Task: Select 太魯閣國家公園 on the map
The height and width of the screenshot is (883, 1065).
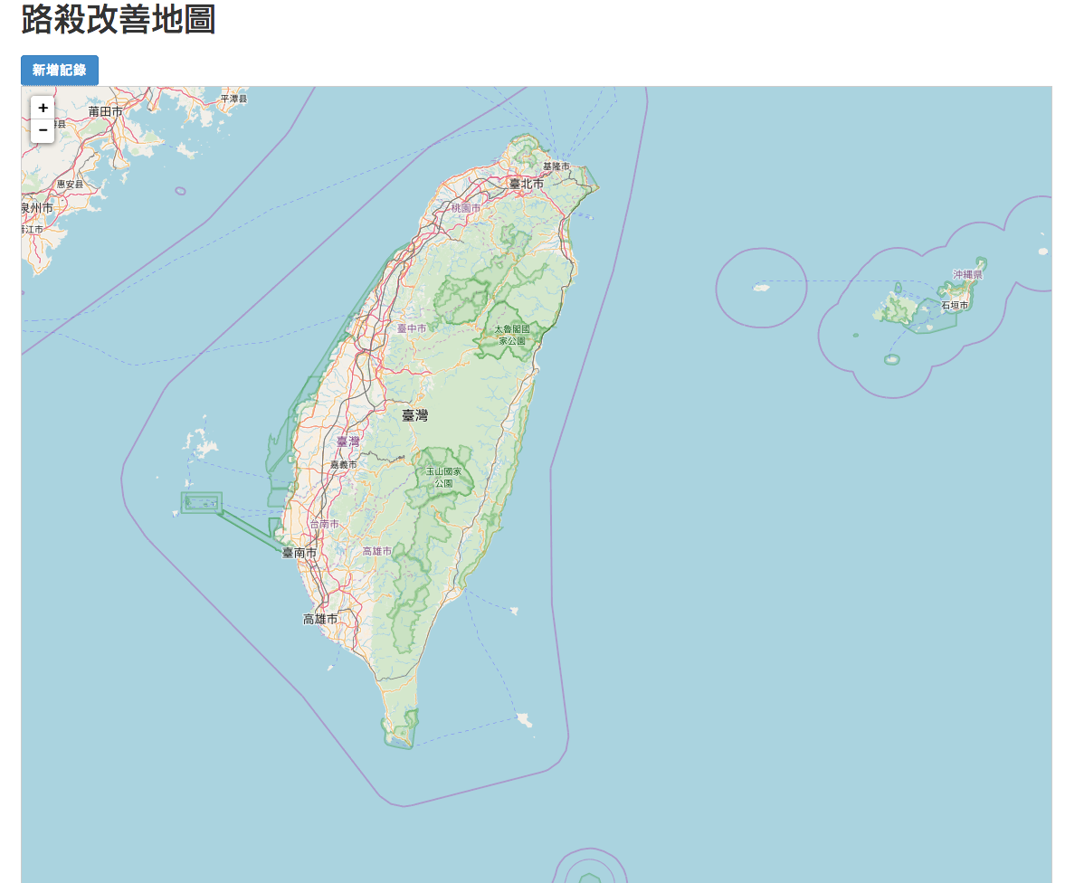Action: pos(511,335)
